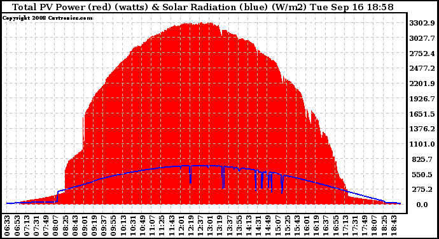The height and width of the screenshot is (239, 439).
Task: Click the blue radiation dip near 13:19
Action: tap(223, 177)
